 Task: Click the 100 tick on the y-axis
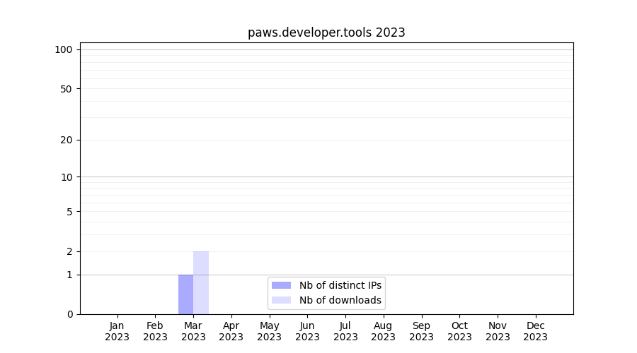pyautogui.click(x=64, y=49)
